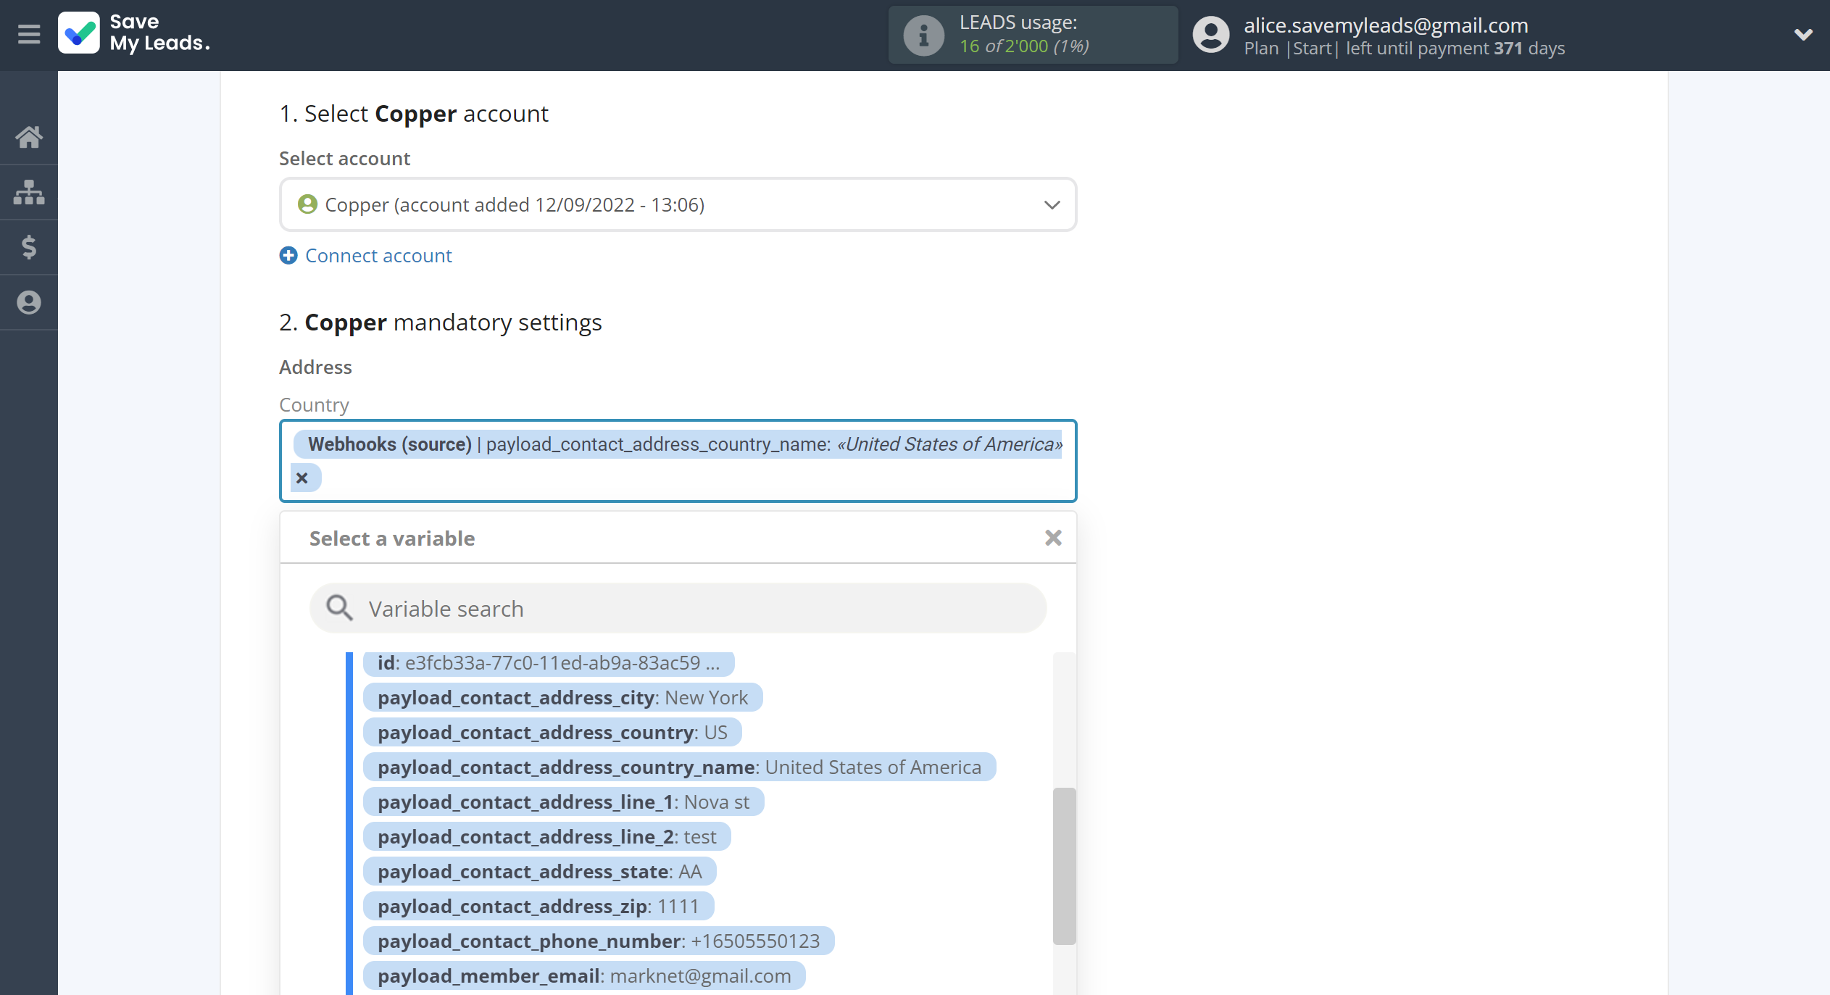Expand the account menu chevron
Screen dimensions: 1830x995
(1803, 34)
